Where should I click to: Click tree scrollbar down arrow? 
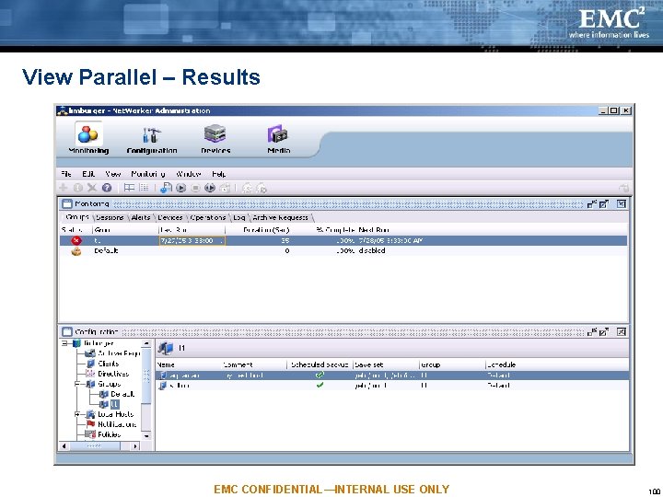point(146,435)
